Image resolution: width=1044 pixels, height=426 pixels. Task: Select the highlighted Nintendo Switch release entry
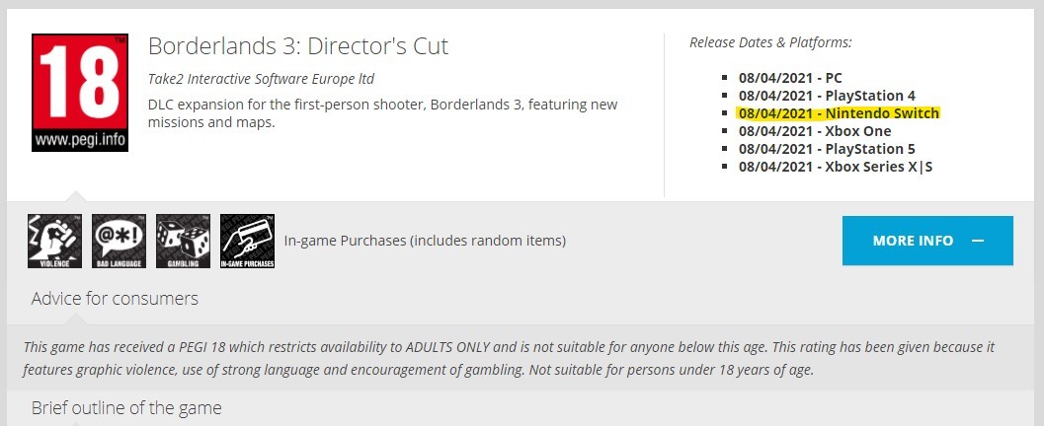click(839, 113)
